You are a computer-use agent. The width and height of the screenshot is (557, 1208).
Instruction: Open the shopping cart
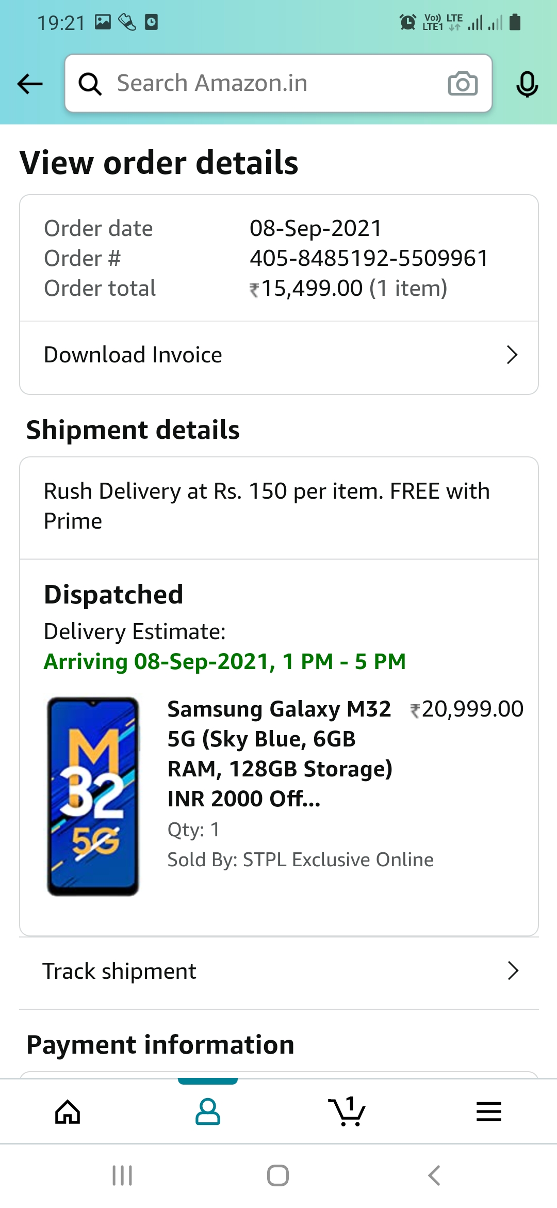pos(347,1111)
